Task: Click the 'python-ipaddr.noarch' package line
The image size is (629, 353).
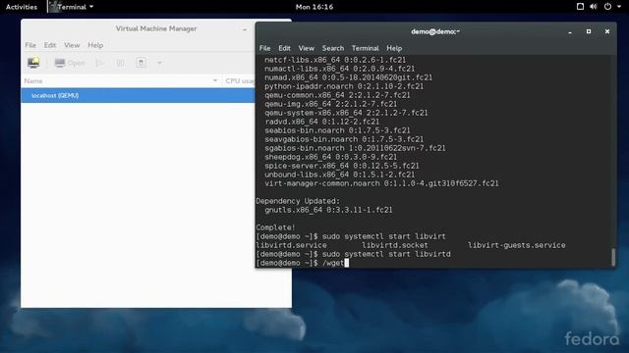Action: click(344, 87)
